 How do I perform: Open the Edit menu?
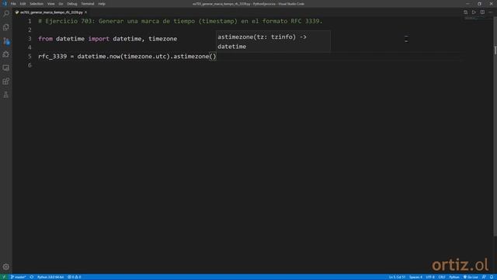point(23,4)
